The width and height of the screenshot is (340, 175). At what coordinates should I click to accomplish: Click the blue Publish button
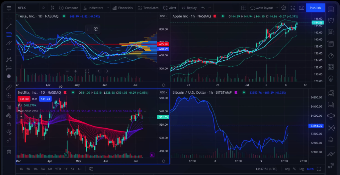coord(315,8)
